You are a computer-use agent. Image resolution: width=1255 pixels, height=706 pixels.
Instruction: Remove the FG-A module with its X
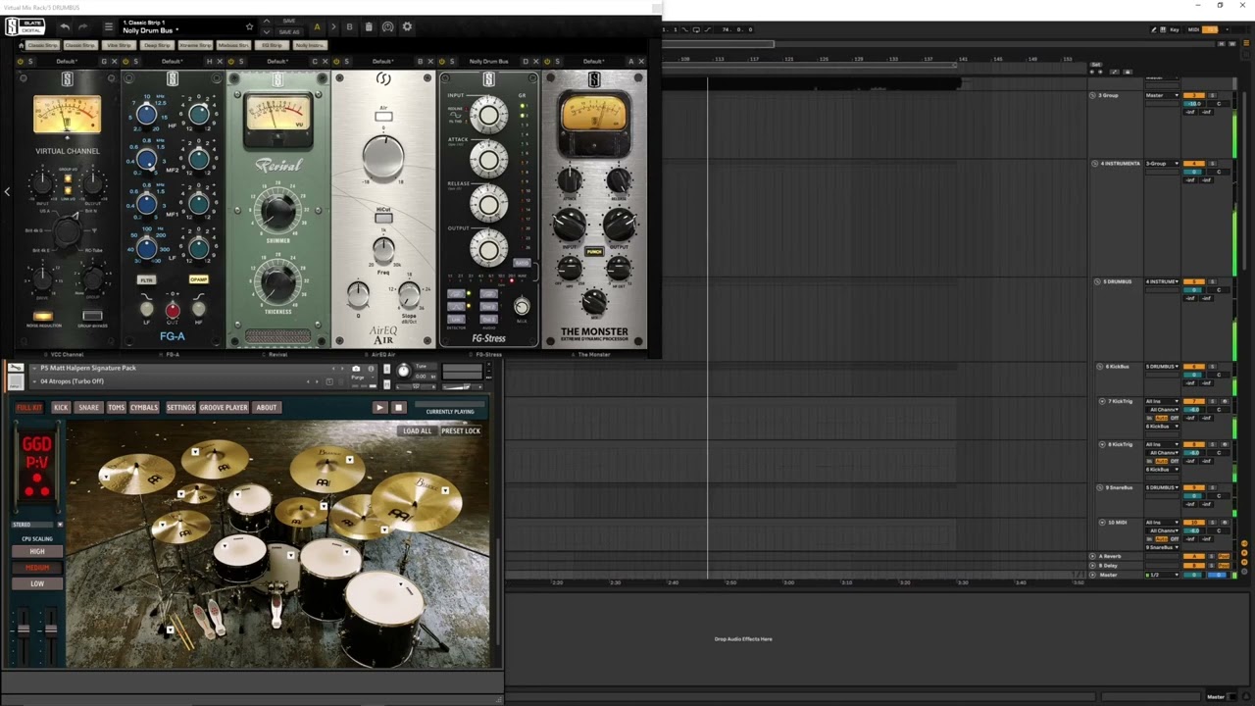pyautogui.click(x=218, y=62)
